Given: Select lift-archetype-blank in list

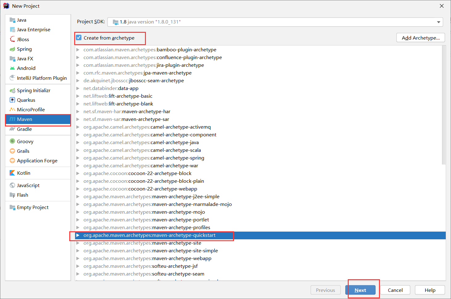Looking at the screenshot, I should [260, 104].
